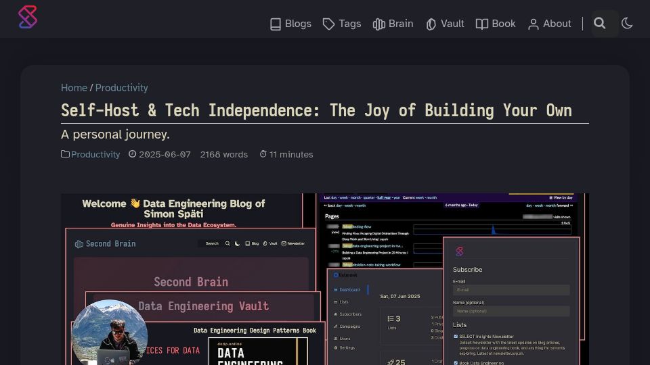Open the Blogs navigation link
Image resolution: width=650 pixels, height=365 pixels.
click(x=290, y=24)
